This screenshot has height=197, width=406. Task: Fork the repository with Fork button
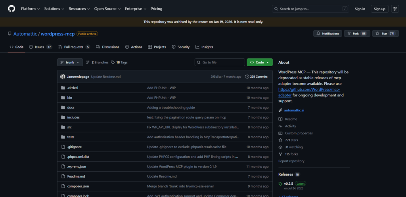[357, 34]
